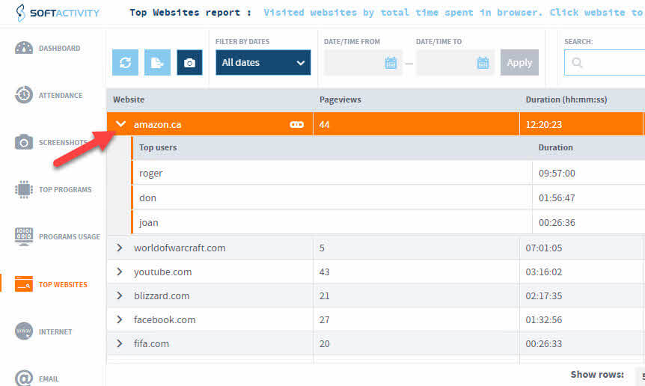This screenshot has height=386, width=645.
Task: Go to Top Programs menu item
Action: (x=65, y=189)
